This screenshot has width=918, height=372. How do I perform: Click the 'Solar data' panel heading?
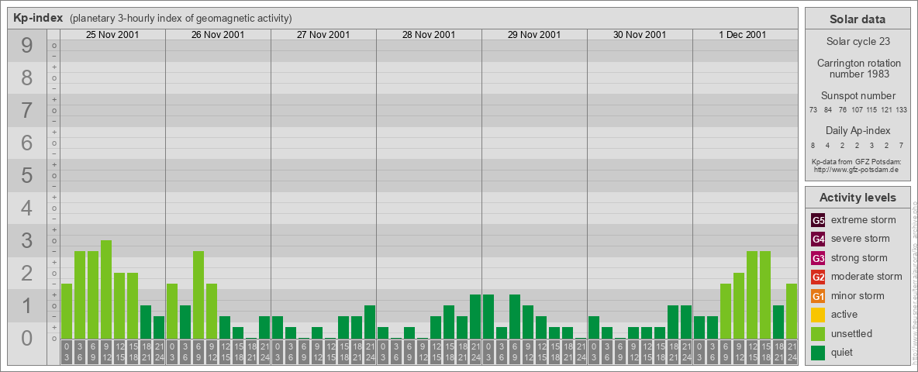pos(858,19)
